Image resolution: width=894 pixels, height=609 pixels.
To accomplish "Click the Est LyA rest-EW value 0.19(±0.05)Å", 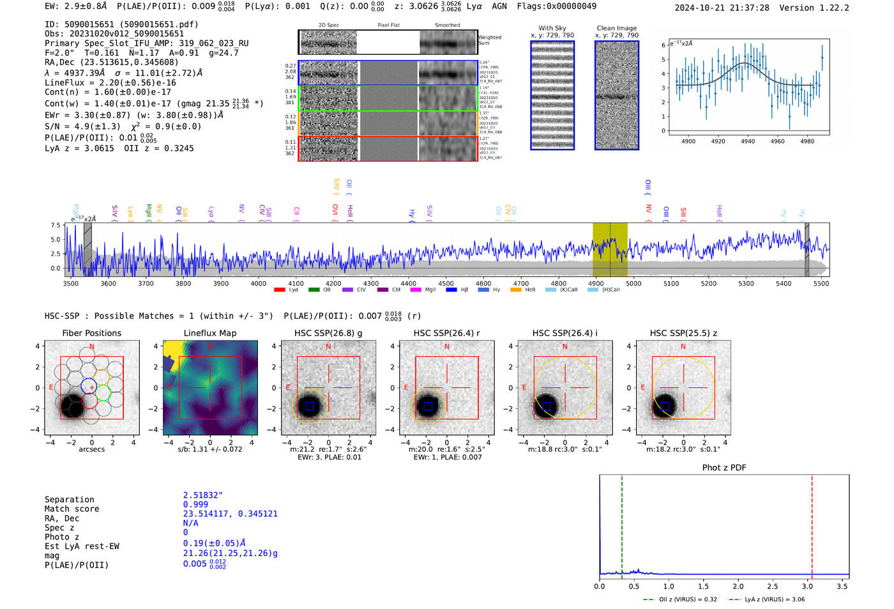I will point(215,543).
